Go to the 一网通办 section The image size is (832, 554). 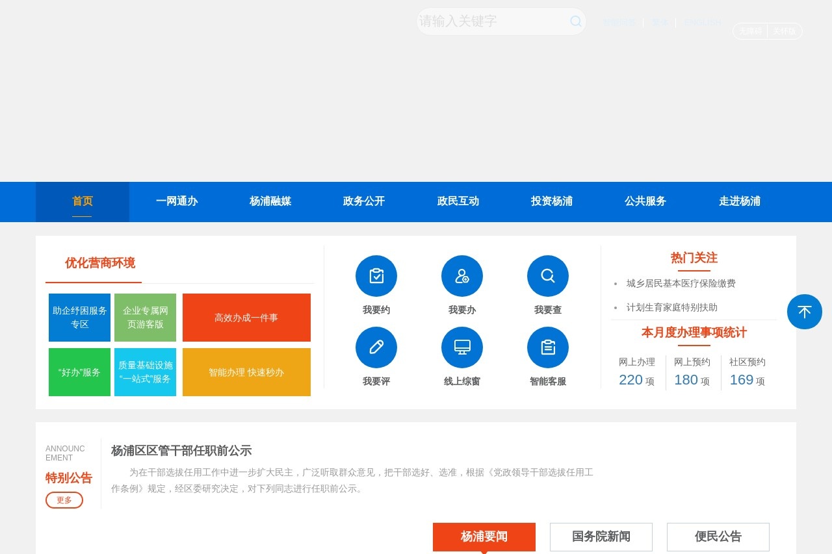pos(177,201)
